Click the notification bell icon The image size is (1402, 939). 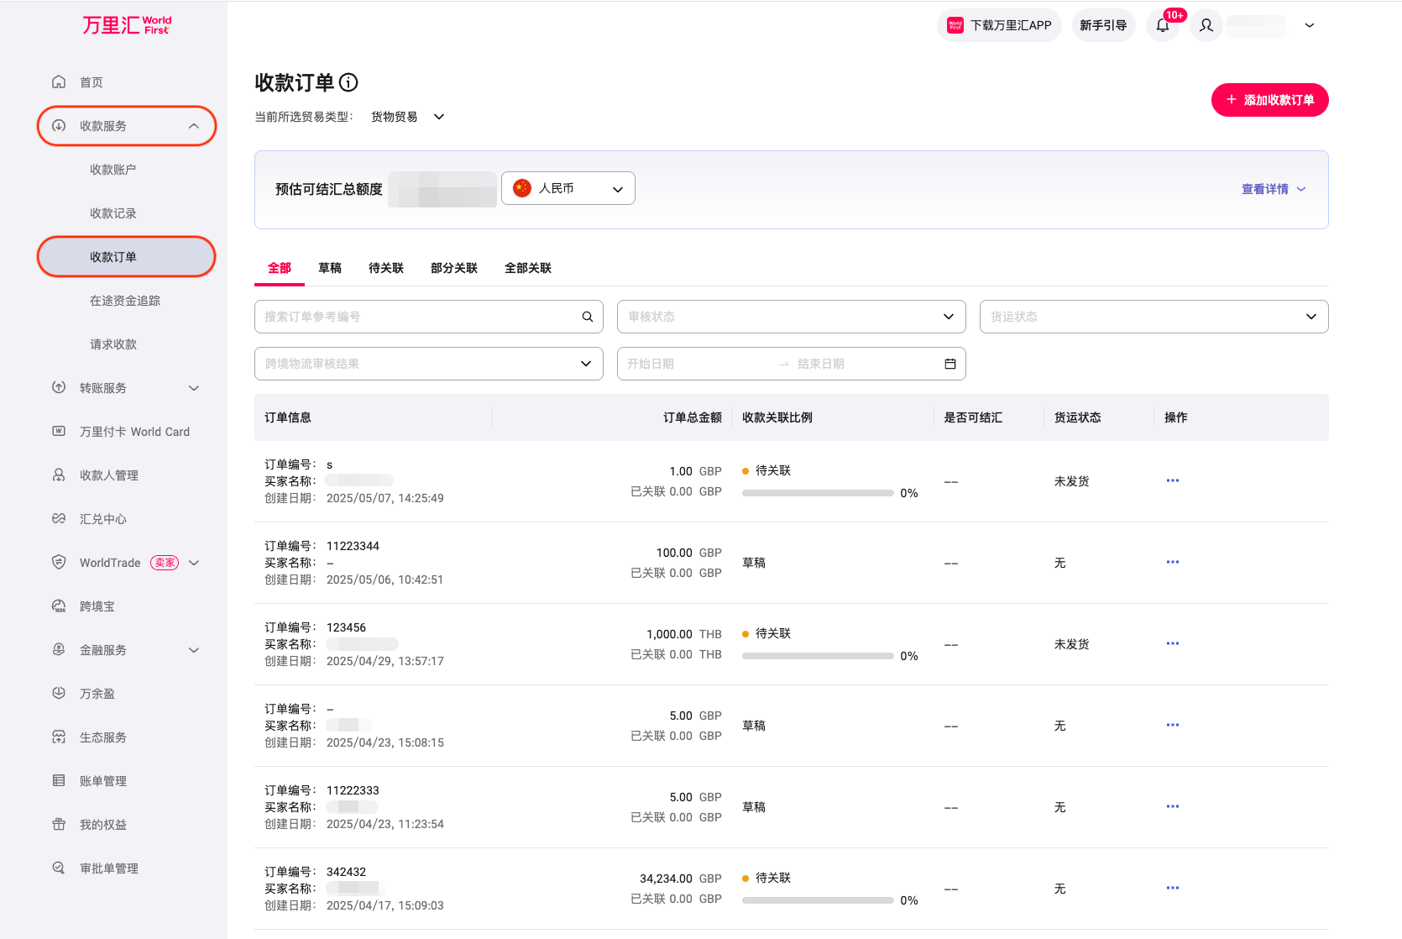pyautogui.click(x=1163, y=25)
